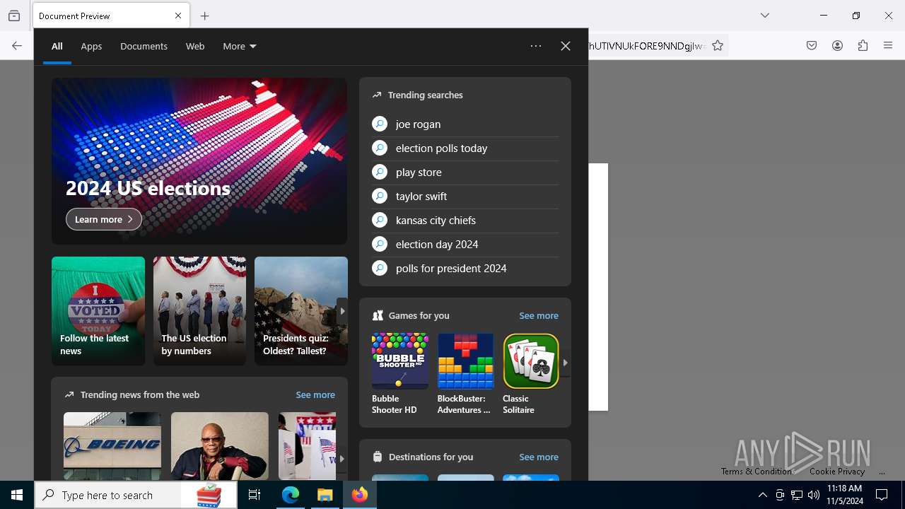
Task: Switch to the Web search tab
Action: (195, 46)
